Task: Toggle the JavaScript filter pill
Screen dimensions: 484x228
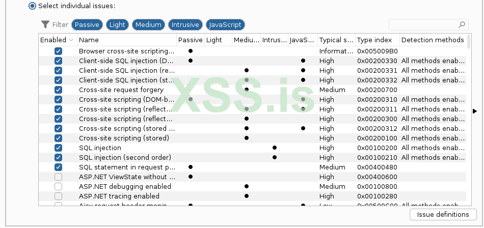Action: pos(226,24)
